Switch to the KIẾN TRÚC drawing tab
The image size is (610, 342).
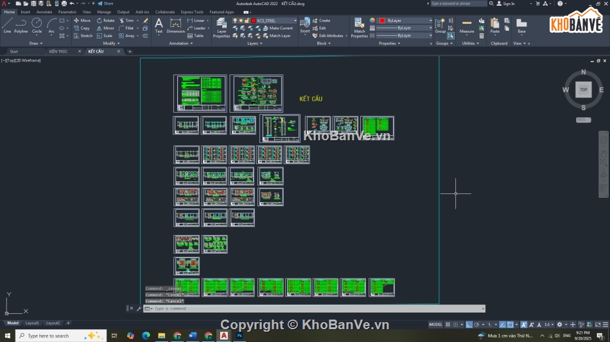point(58,51)
